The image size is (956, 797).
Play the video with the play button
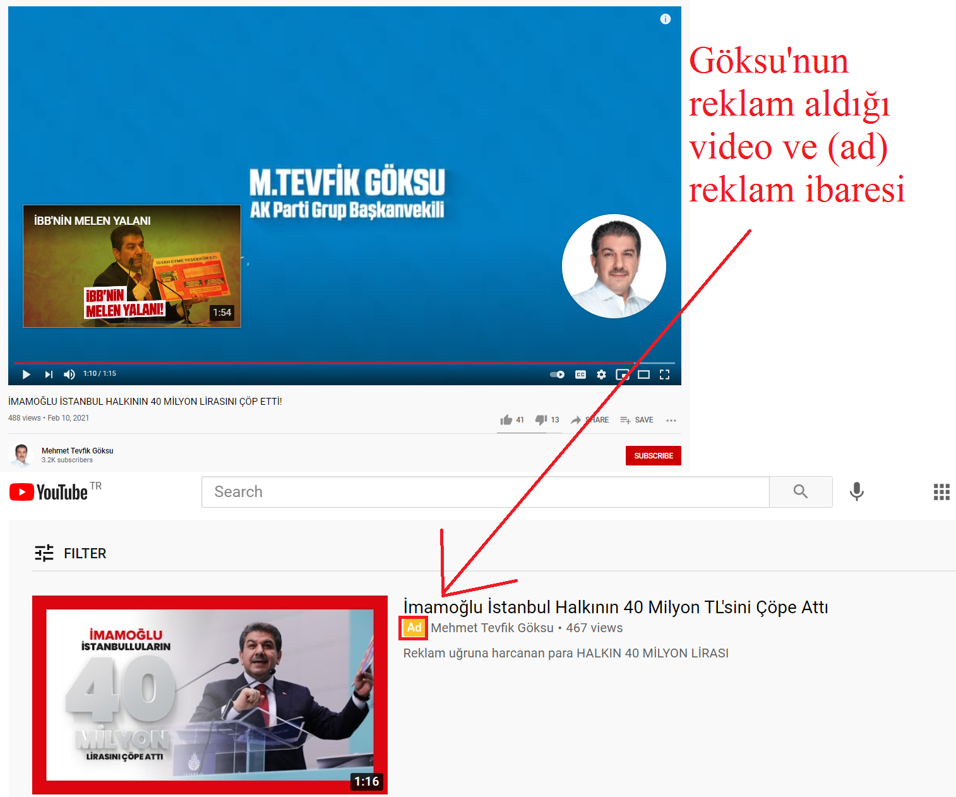pyautogui.click(x=26, y=375)
